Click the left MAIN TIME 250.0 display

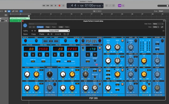click(43, 49)
